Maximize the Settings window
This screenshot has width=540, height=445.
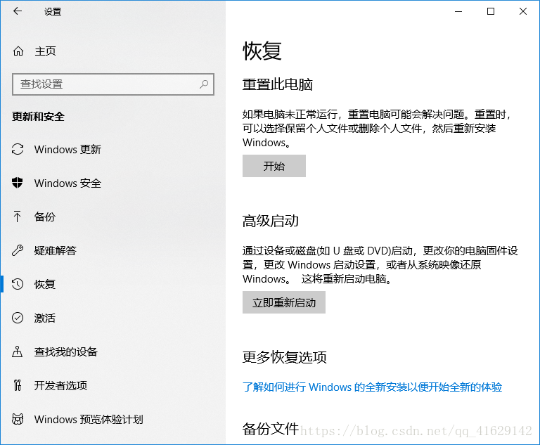[491, 11]
